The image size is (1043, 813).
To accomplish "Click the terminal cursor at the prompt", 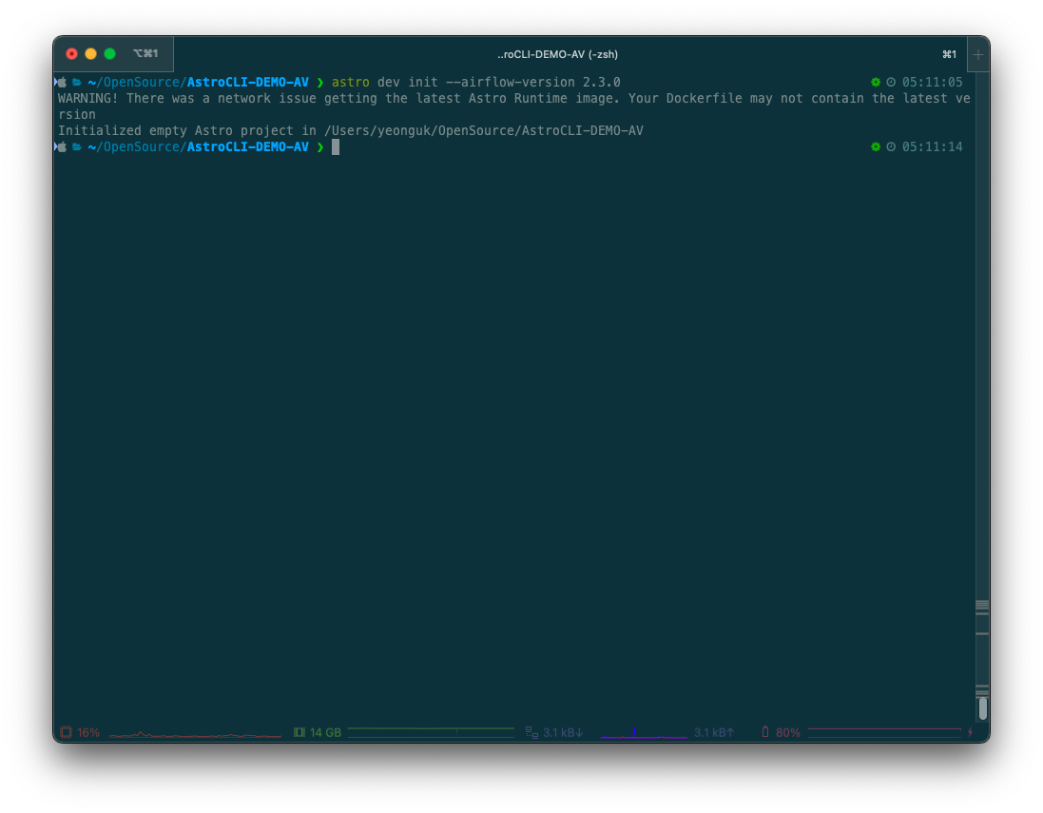I will click(x=336, y=147).
